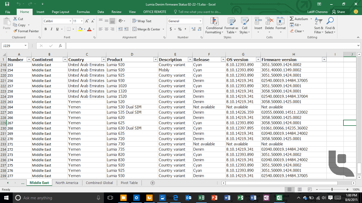362x203 pixels.
Task: Apply currency format with dollar icon
Action: click(171, 29)
